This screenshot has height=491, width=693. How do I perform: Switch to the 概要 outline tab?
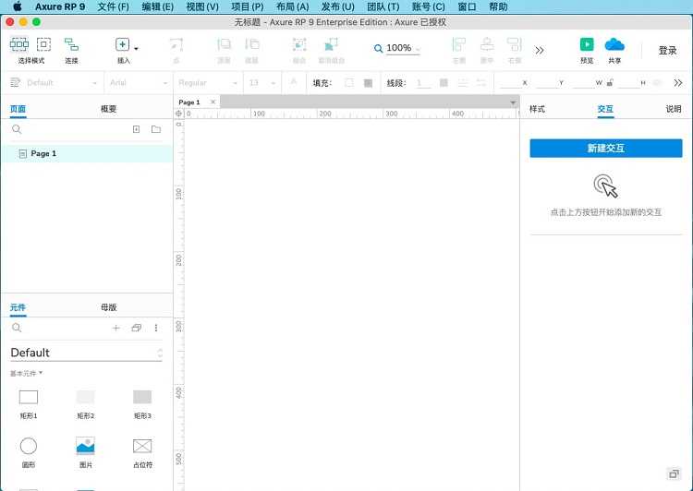(x=108, y=109)
